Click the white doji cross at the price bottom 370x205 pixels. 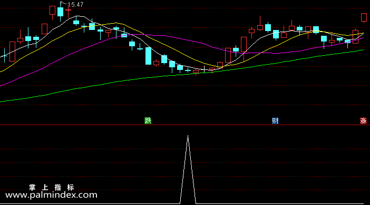(x=204, y=69)
